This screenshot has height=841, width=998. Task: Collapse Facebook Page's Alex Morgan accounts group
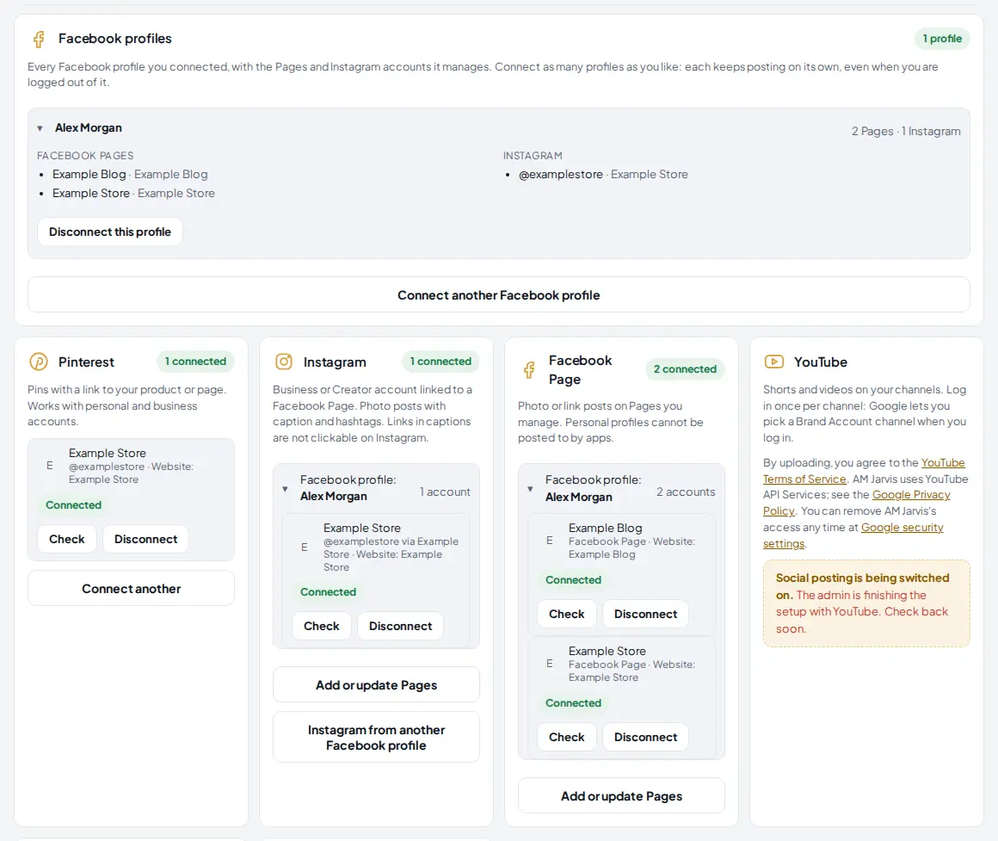(x=530, y=489)
